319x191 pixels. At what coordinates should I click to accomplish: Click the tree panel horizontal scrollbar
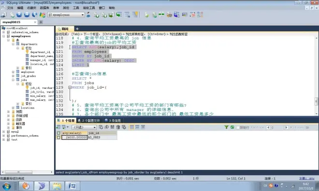[x=27, y=172]
